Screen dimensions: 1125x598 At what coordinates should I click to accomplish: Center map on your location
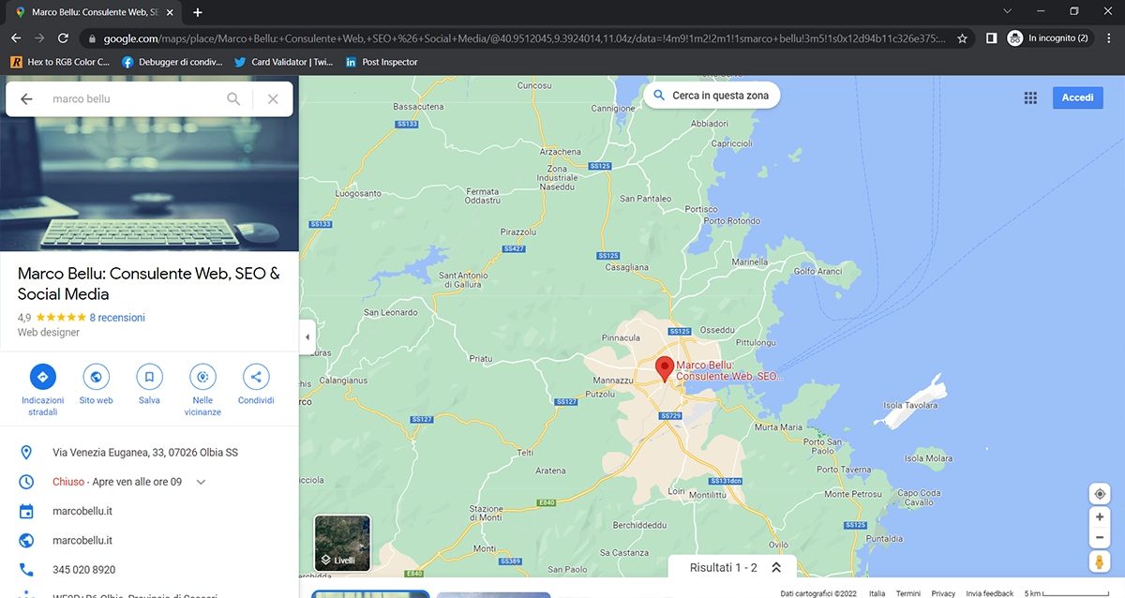click(1100, 494)
